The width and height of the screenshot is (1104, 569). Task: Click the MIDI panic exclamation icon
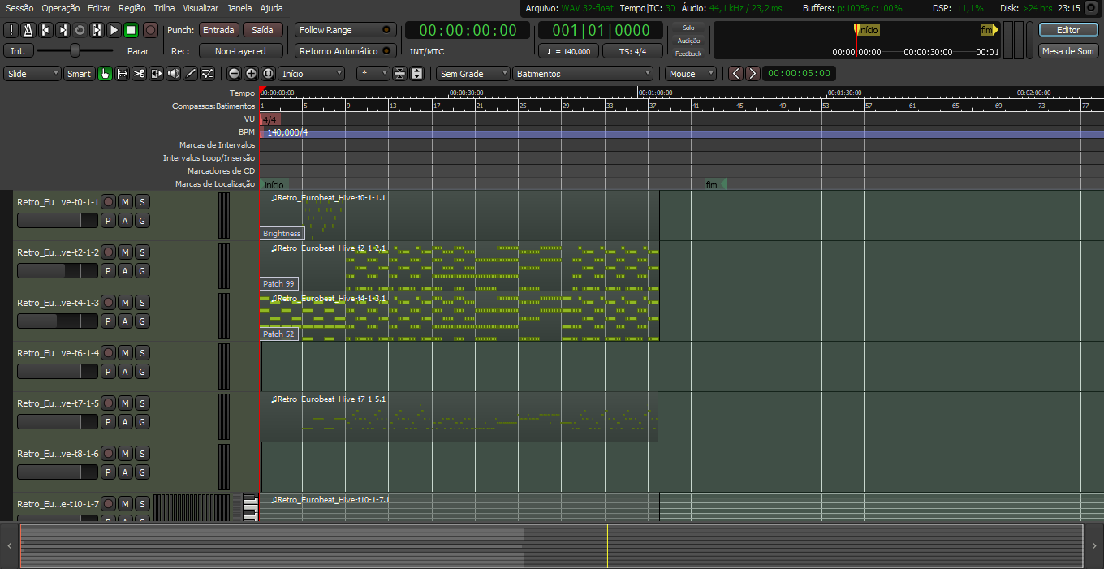pyautogui.click(x=11, y=30)
